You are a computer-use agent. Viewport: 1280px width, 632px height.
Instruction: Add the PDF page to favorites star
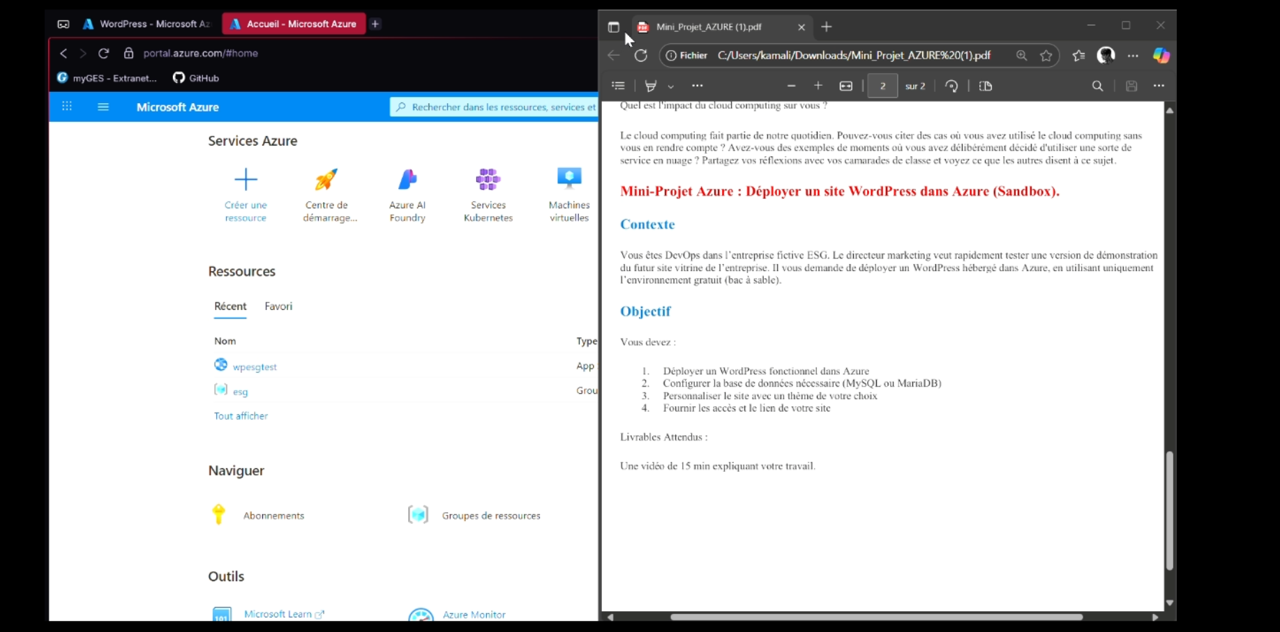point(1046,56)
